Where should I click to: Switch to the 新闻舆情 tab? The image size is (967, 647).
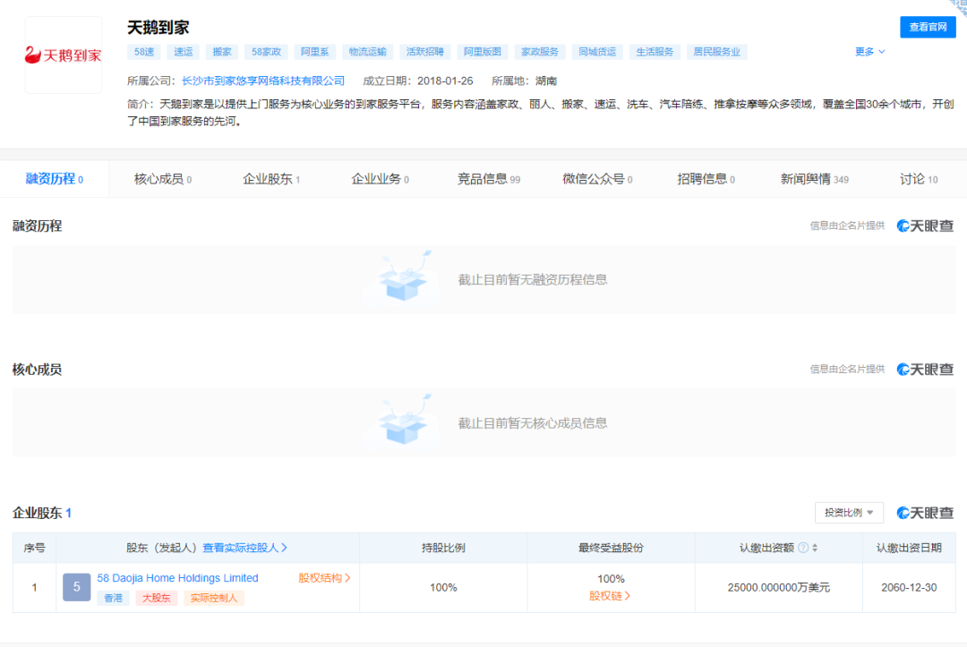point(813,179)
